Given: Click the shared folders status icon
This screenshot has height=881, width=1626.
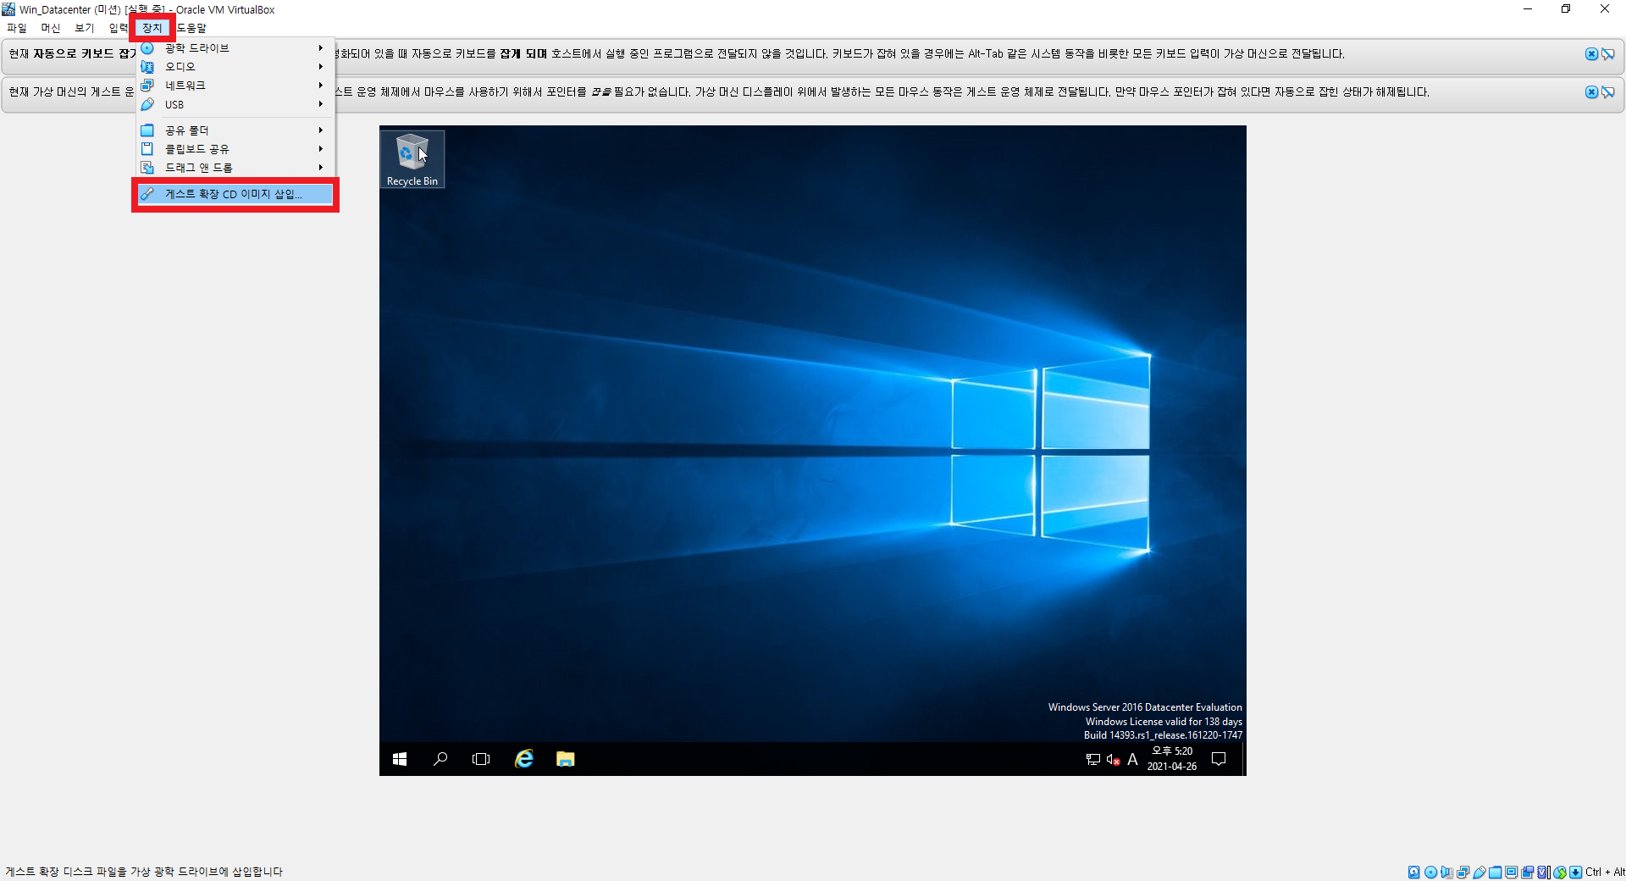Looking at the screenshot, I should [1495, 872].
